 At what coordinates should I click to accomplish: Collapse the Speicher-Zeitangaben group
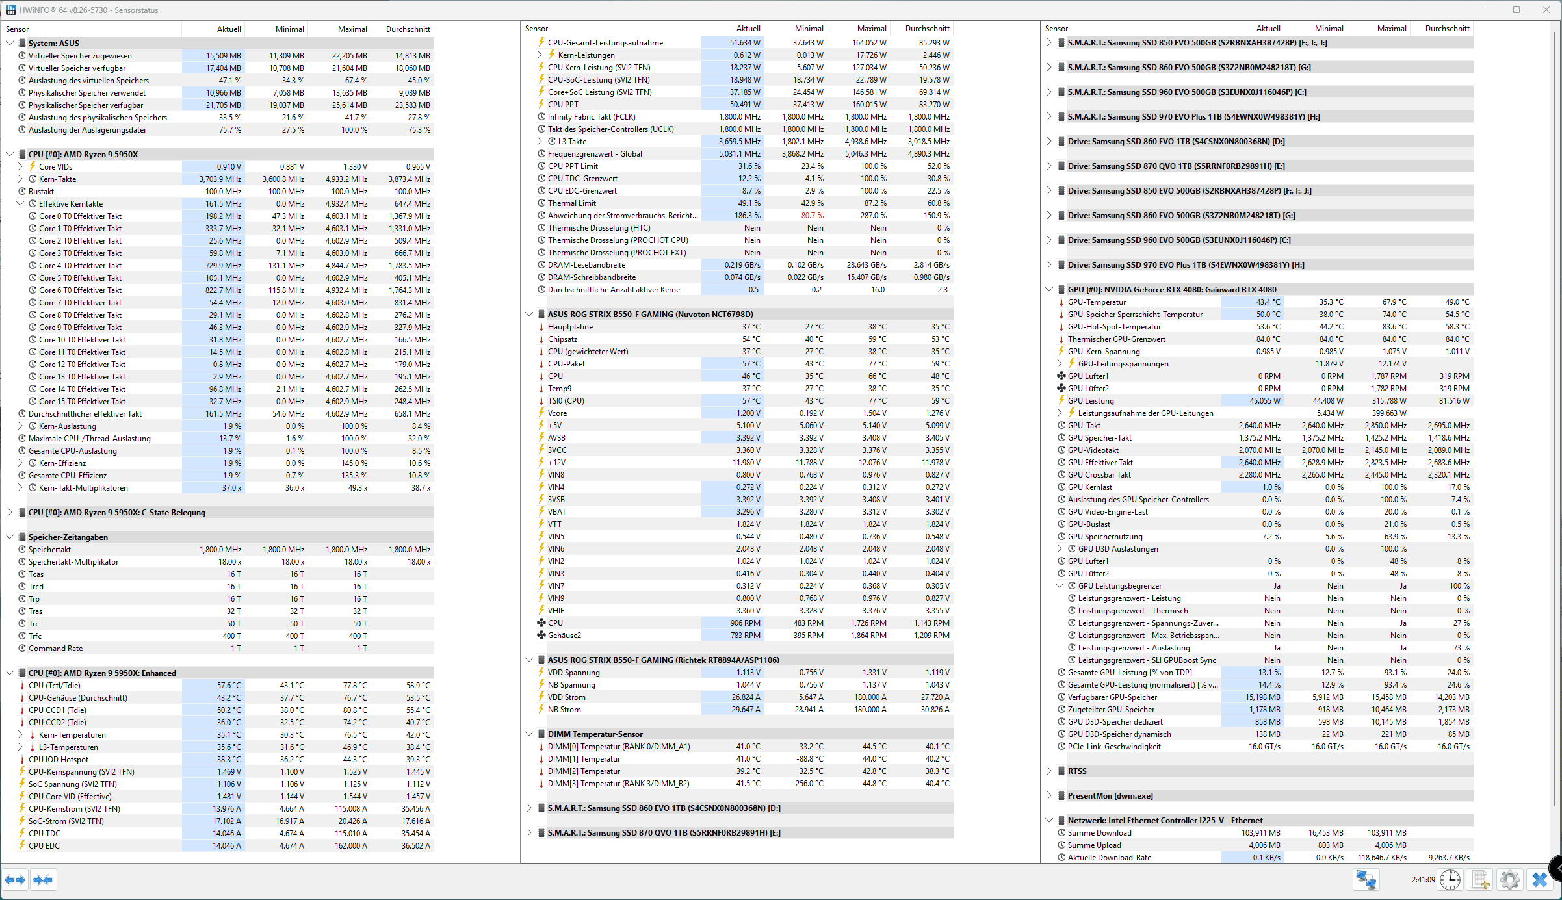tap(10, 537)
